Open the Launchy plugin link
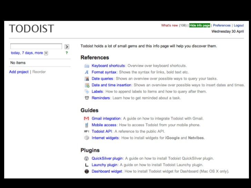 tap(104, 165)
